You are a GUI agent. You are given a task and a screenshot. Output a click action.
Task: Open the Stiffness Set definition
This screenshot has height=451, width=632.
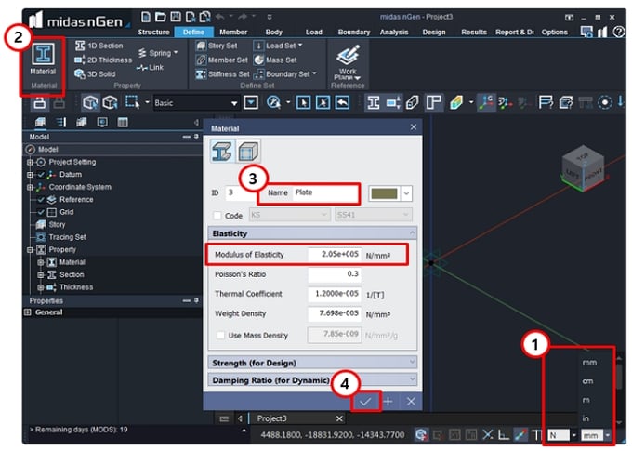tap(222, 73)
